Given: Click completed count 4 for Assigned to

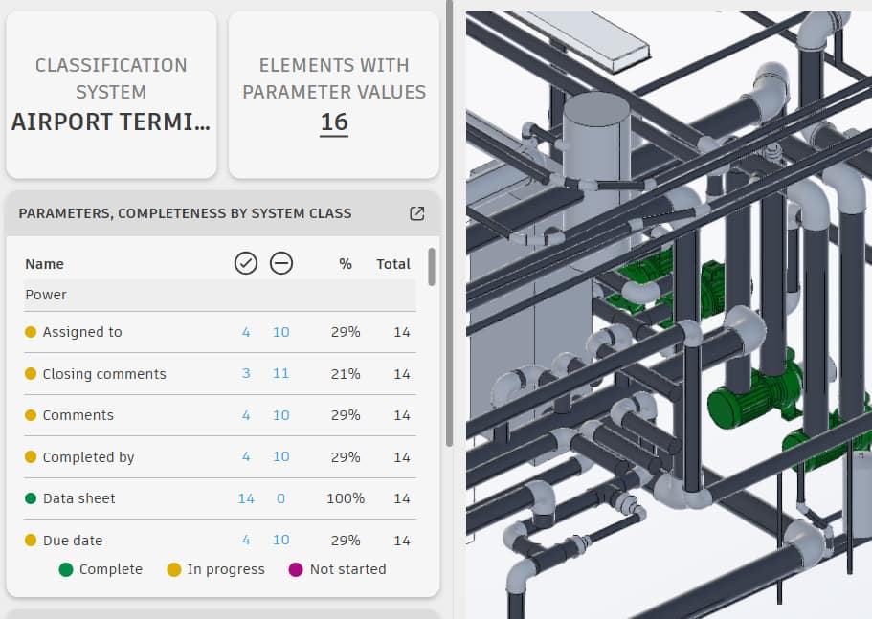Looking at the screenshot, I should pos(246,332).
